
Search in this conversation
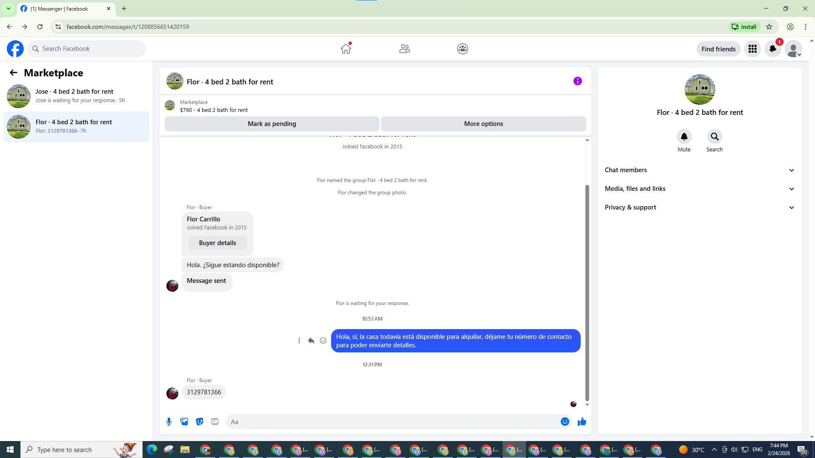coord(714,137)
